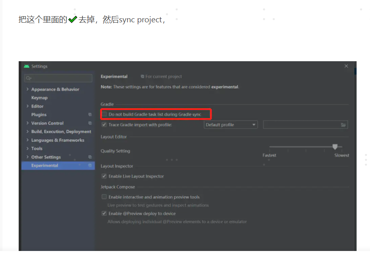Expand Build, Execution, Deployment node
The width and height of the screenshot is (370, 253).
click(27, 131)
